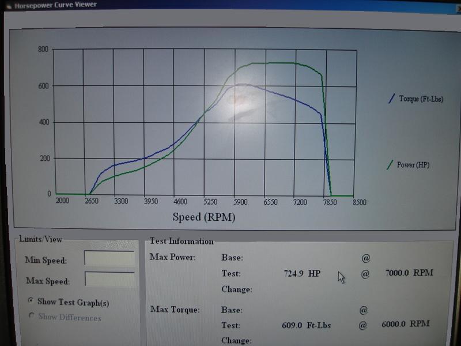This screenshot has width=461, height=346.
Task: Click the 7850 tick on the RPM axis
Action: pyautogui.click(x=330, y=202)
